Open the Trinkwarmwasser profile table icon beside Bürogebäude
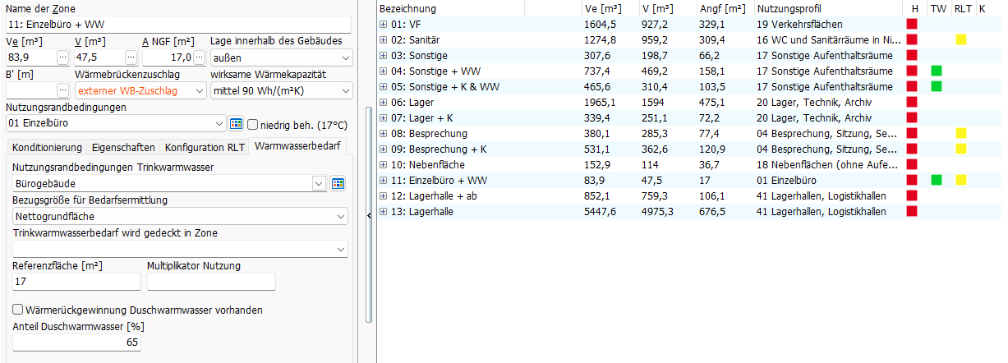This screenshot has height=363, width=1008. (x=338, y=183)
